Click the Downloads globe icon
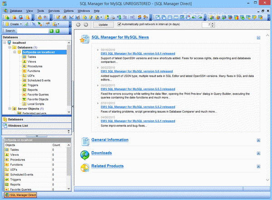This screenshot has height=200, width=272. (85, 155)
